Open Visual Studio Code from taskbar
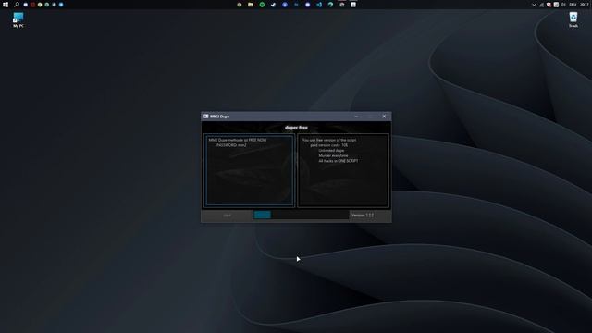 coord(319,5)
